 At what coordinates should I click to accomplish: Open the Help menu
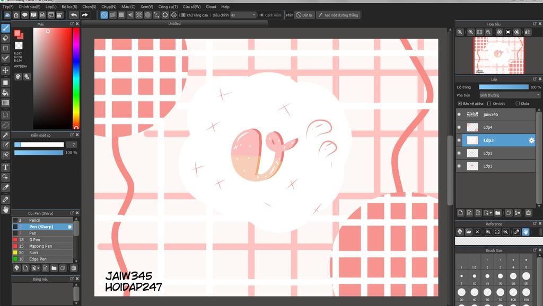tap(225, 6)
